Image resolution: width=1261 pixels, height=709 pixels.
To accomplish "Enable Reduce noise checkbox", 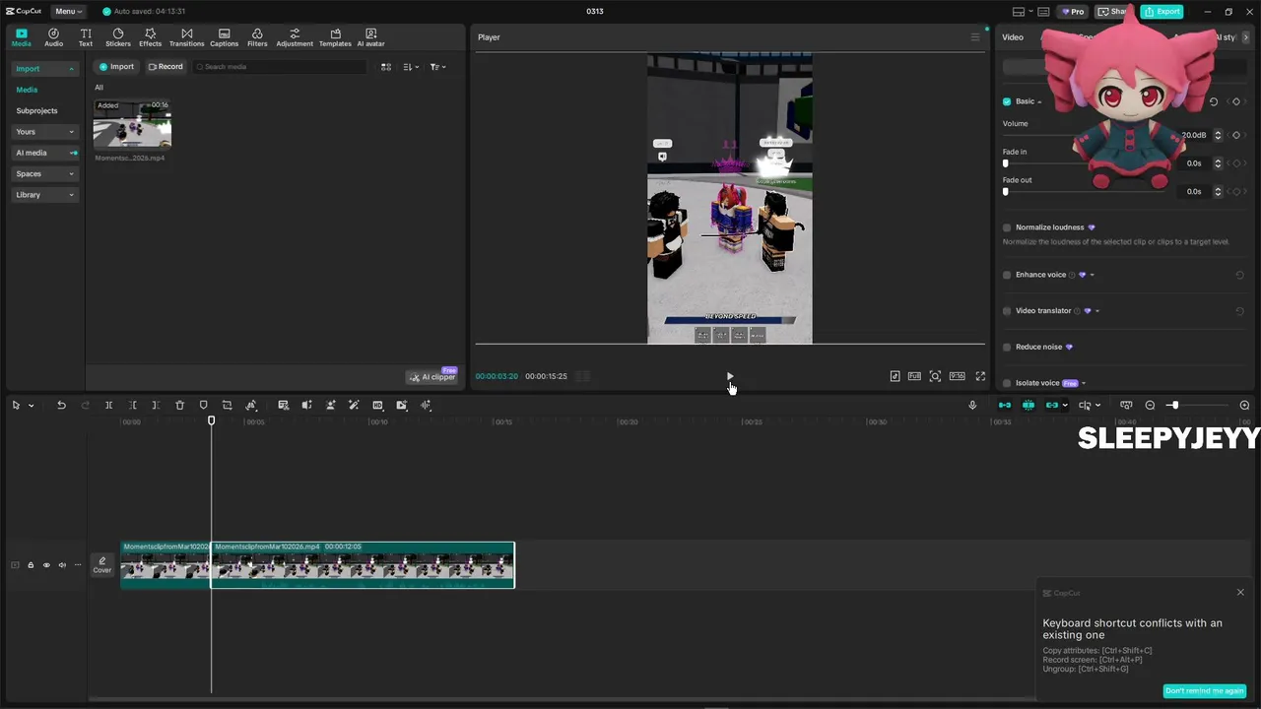I will click(1007, 347).
